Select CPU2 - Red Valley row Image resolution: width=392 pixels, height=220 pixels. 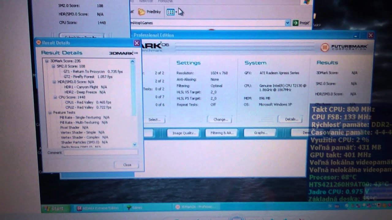[x=88, y=107]
